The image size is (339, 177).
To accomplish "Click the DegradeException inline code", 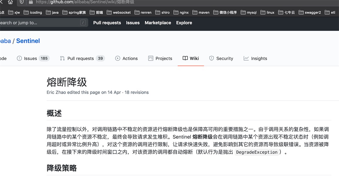I will (x=257, y=152).
